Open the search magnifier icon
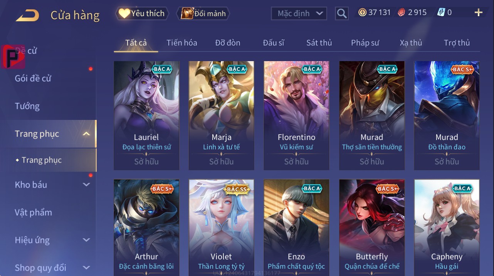494x276 pixels. coord(342,13)
